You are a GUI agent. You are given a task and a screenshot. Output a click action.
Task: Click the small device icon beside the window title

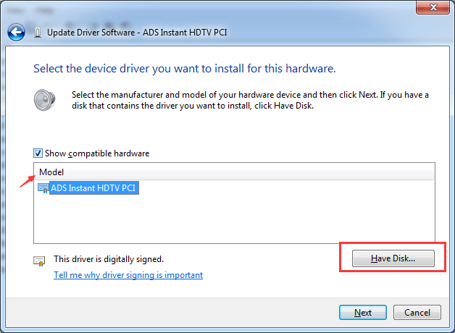[38, 32]
